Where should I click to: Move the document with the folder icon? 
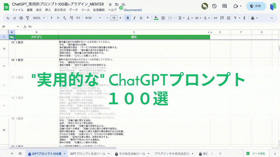point(117,4)
